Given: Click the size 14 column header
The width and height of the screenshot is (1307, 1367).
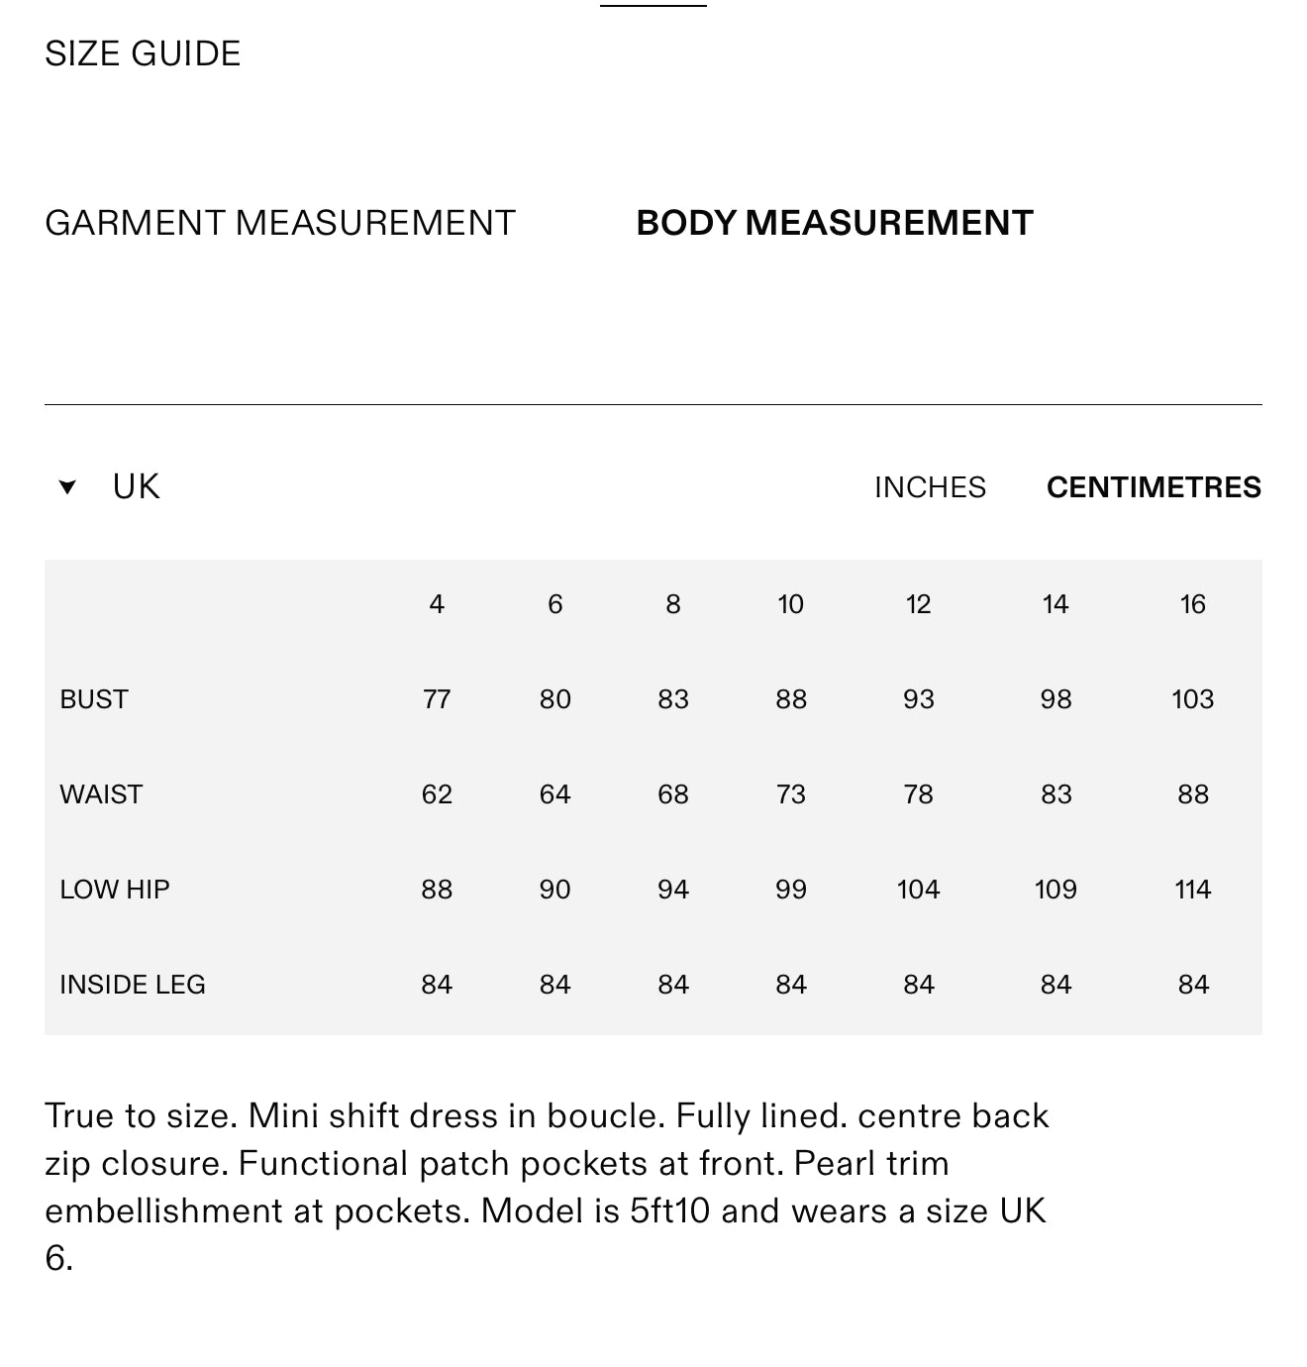Looking at the screenshot, I should (x=1056, y=604).
